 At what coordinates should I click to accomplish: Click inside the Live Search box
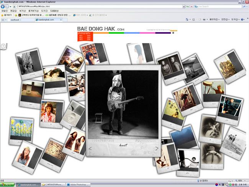pyautogui.click(x=218, y=7)
